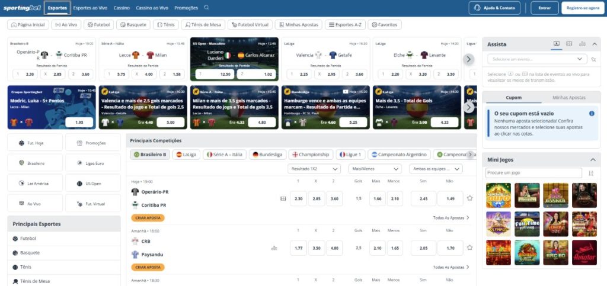Select Carlos Alcaraz odds 1.02
607x286 pixels.
tap(256, 74)
